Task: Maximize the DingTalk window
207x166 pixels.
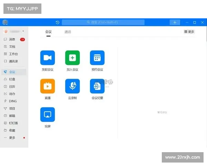Action: (x=195, y=22)
